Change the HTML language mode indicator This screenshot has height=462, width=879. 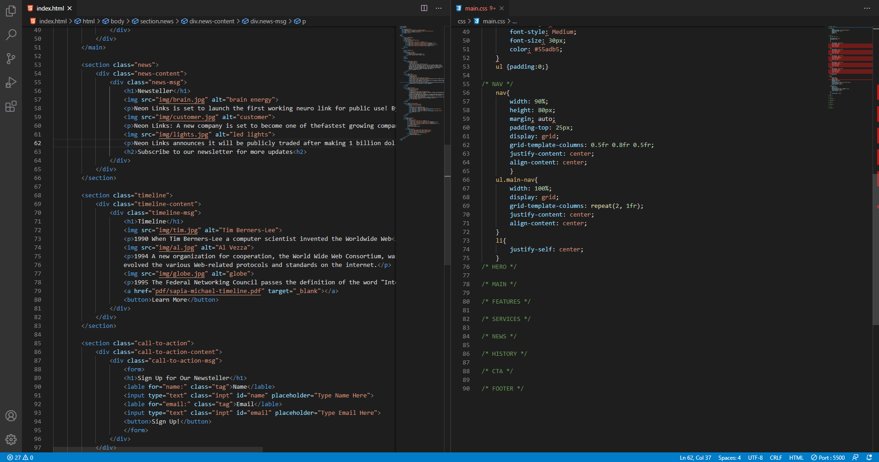pyautogui.click(x=796, y=457)
